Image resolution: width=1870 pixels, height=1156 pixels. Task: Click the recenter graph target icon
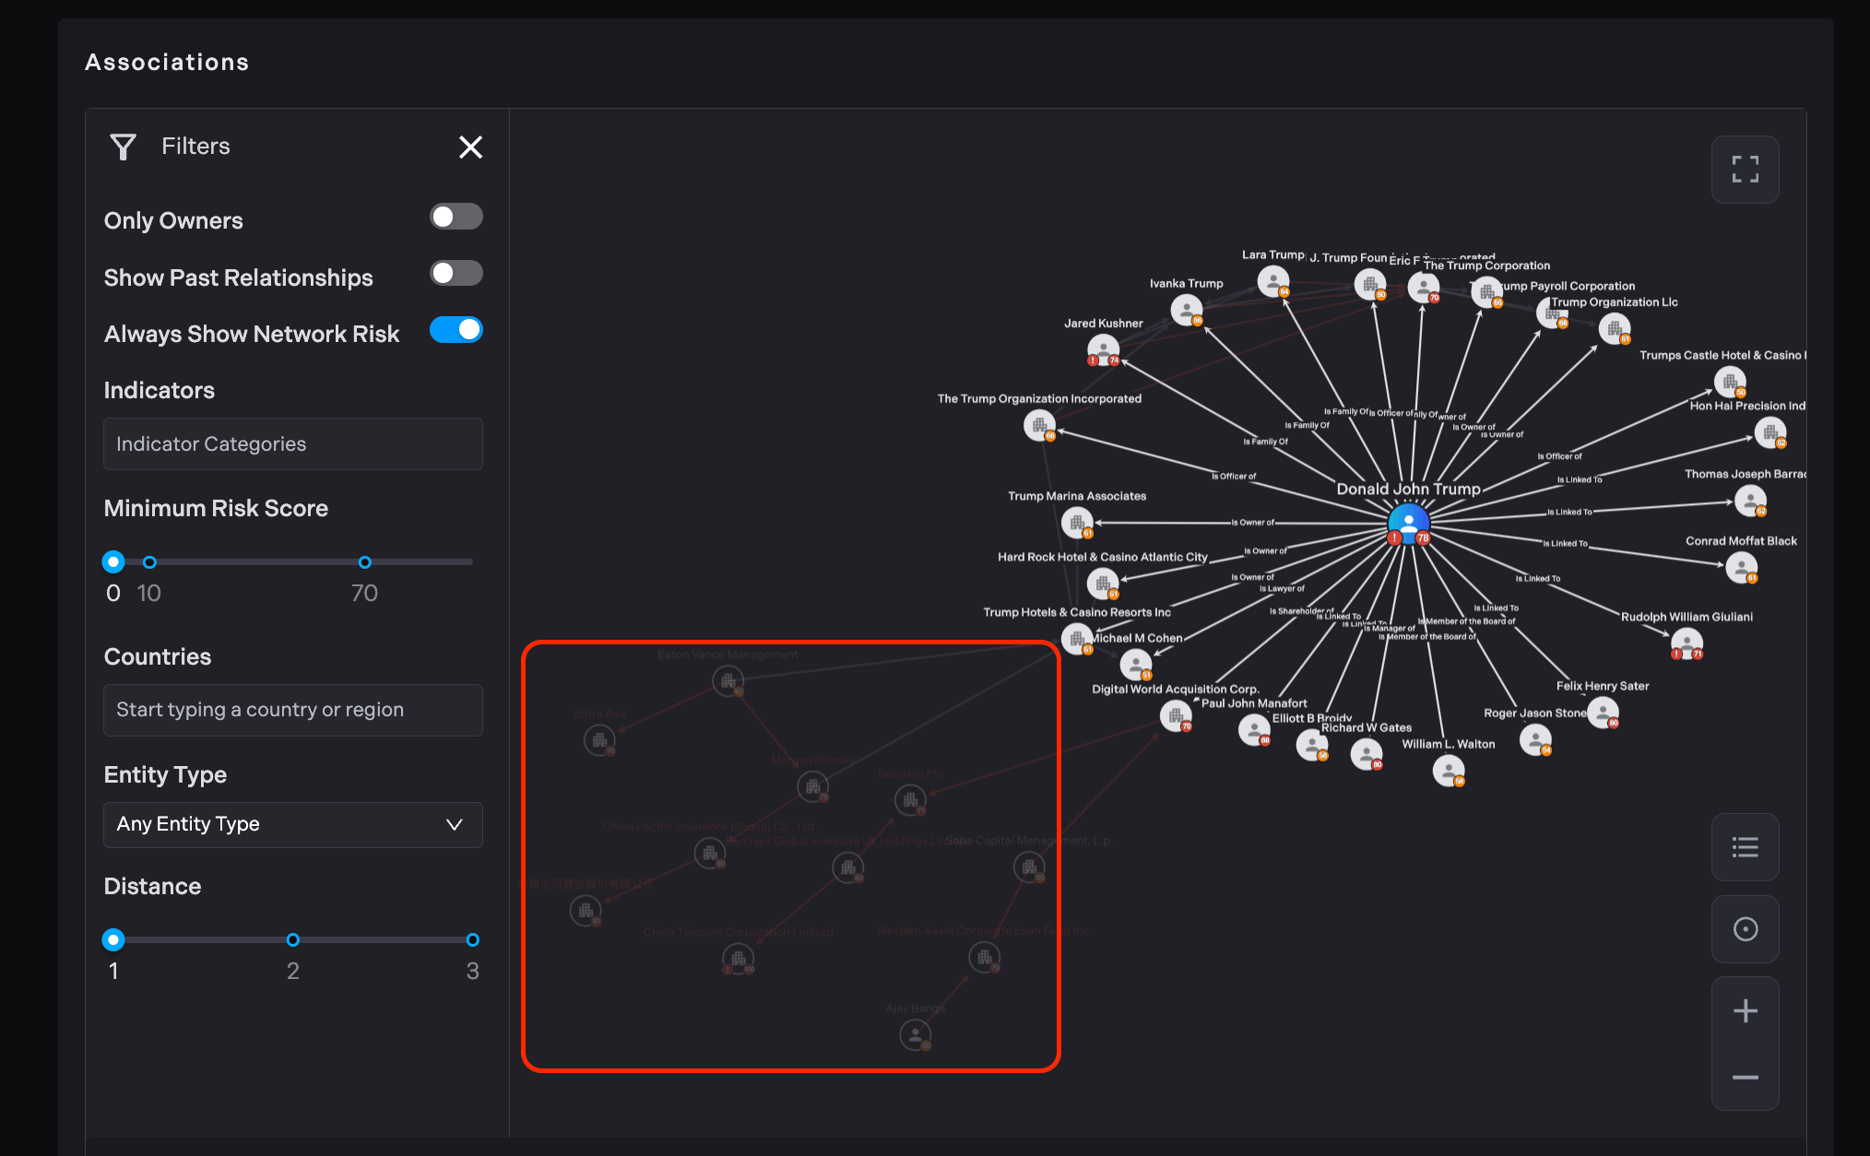pyautogui.click(x=1745, y=929)
